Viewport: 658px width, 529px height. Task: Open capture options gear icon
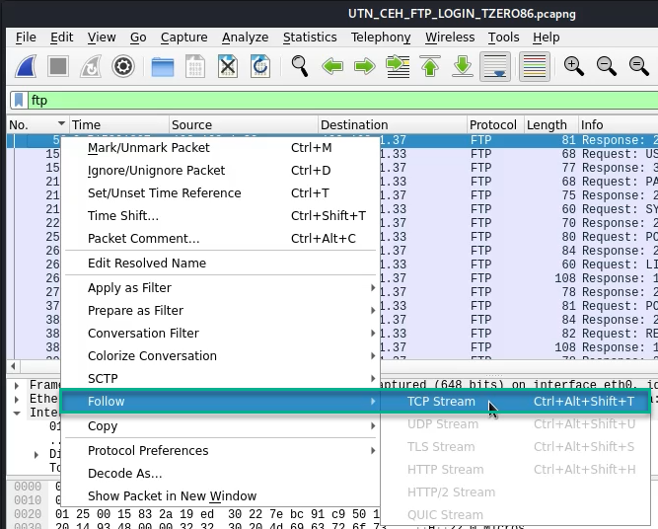(x=123, y=66)
